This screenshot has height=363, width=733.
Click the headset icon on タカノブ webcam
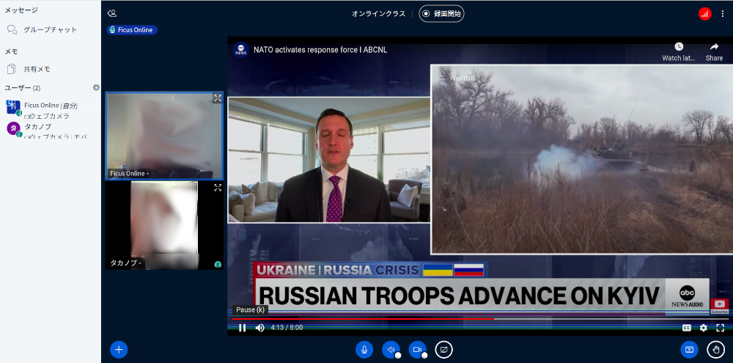coord(218,264)
